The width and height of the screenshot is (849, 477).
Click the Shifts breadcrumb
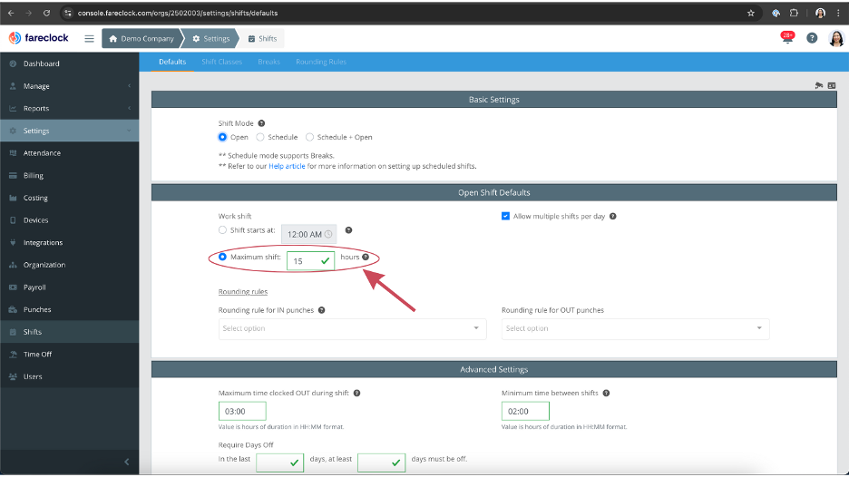click(263, 38)
